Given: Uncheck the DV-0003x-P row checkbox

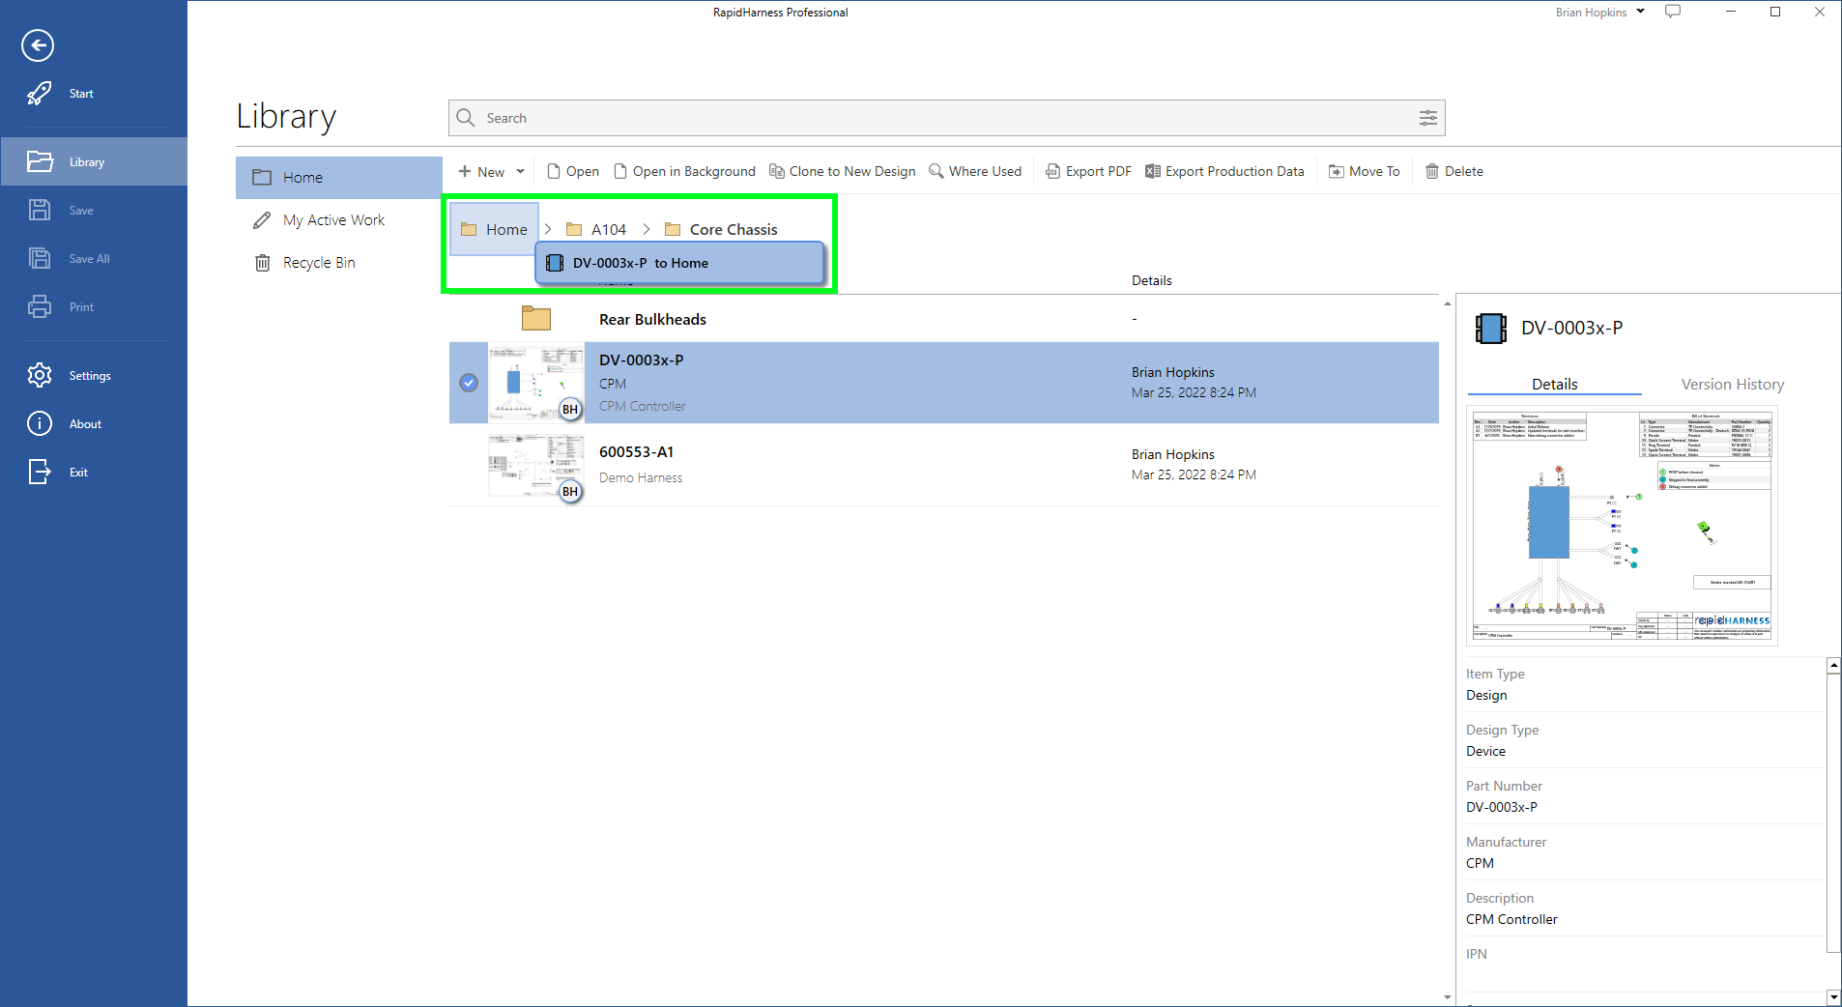Looking at the screenshot, I should pos(469,383).
